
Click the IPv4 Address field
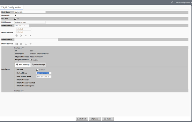click(x=44, y=73)
